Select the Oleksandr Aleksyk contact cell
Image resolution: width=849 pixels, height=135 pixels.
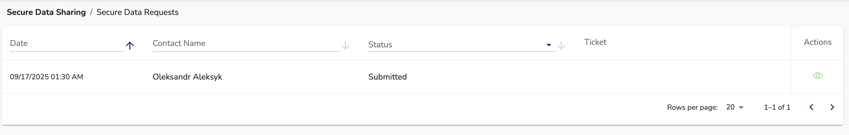click(187, 77)
